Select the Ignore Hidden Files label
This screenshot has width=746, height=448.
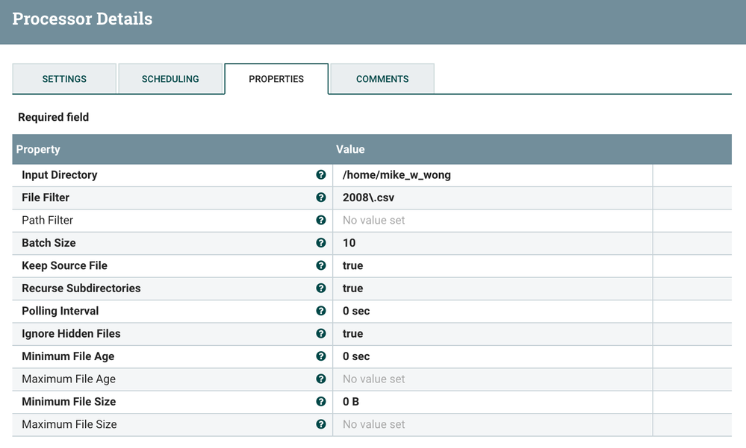click(72, 333)
